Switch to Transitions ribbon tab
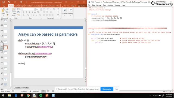 [x=29, y=6]
